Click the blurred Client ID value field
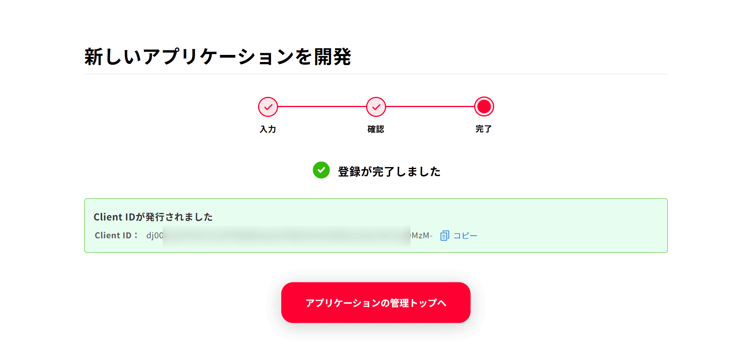Image resolution: width=753 pixels, height=353 pixels. coord(287,236)
